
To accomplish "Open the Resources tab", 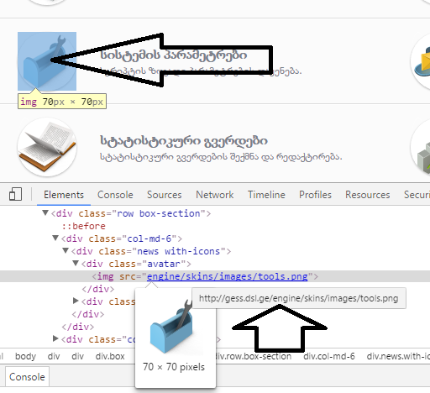I will pos(368,195).
